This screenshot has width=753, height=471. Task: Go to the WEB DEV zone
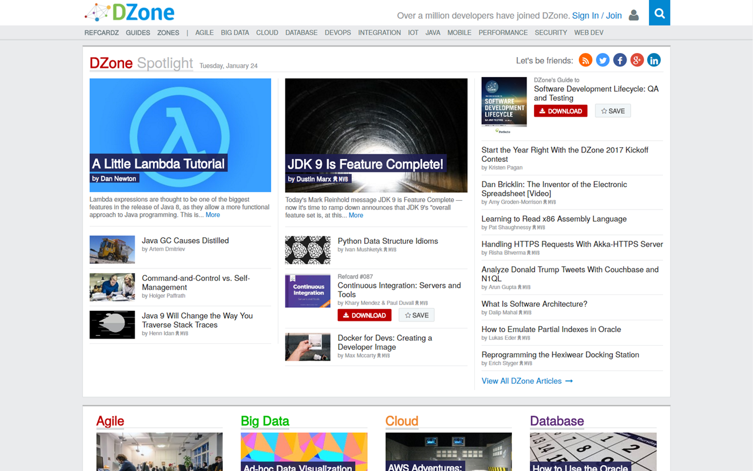(589, 33)
